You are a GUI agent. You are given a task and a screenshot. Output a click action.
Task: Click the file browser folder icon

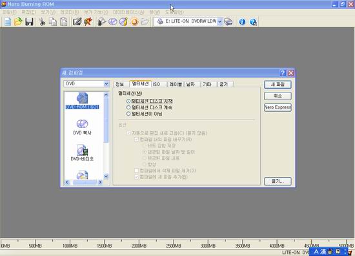point(145,22)
